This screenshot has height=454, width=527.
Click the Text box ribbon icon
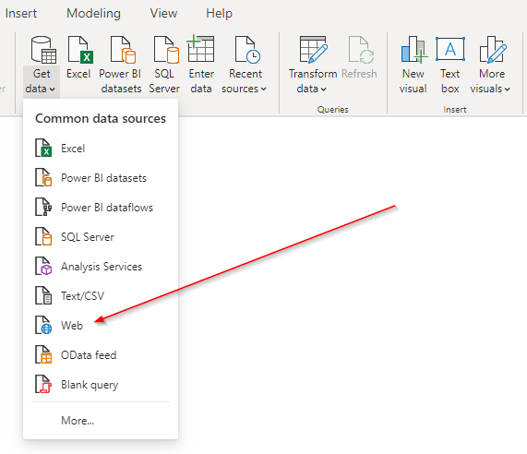coord(450,49)
